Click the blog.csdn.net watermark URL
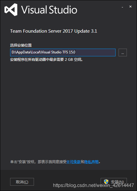This screenshot has width=137, height=191. [x=94, y=185]
